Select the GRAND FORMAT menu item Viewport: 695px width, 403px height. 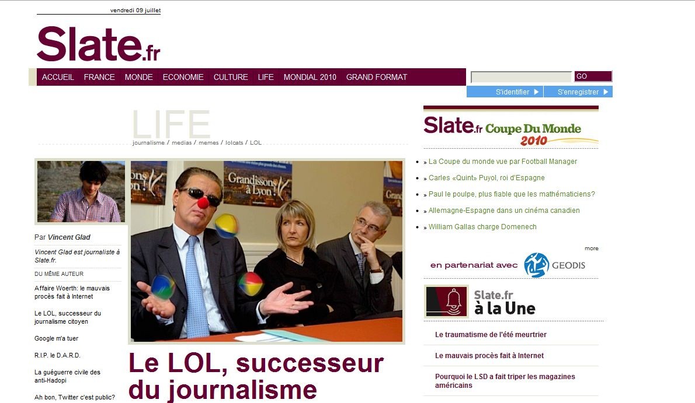[376, 77]
